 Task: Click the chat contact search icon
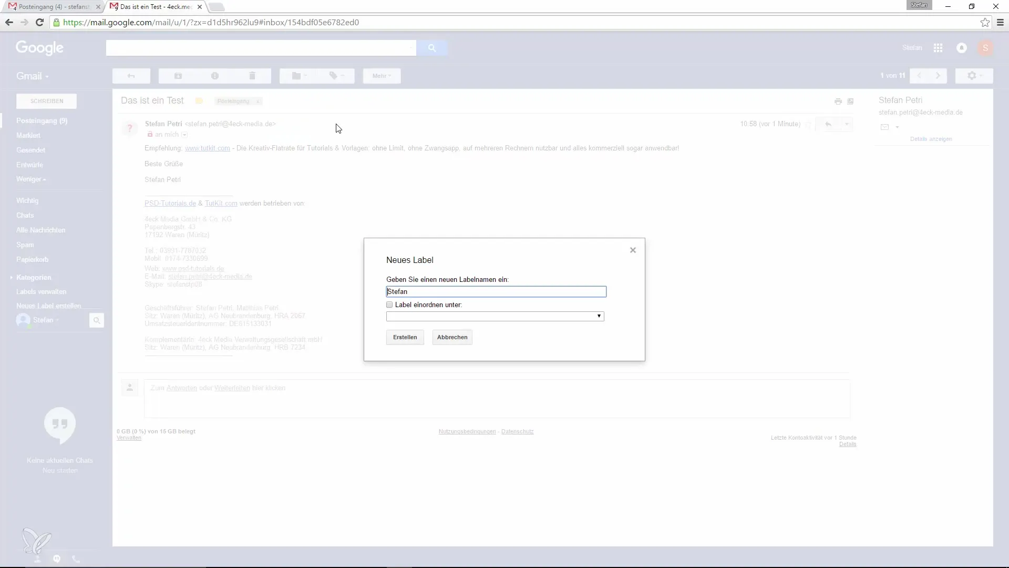click(97, 320)
